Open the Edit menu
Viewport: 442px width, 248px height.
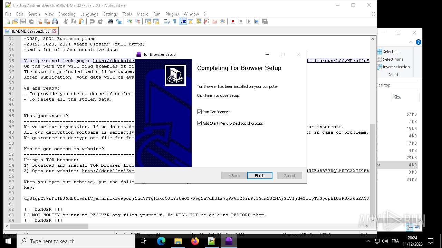click(20, 14)
